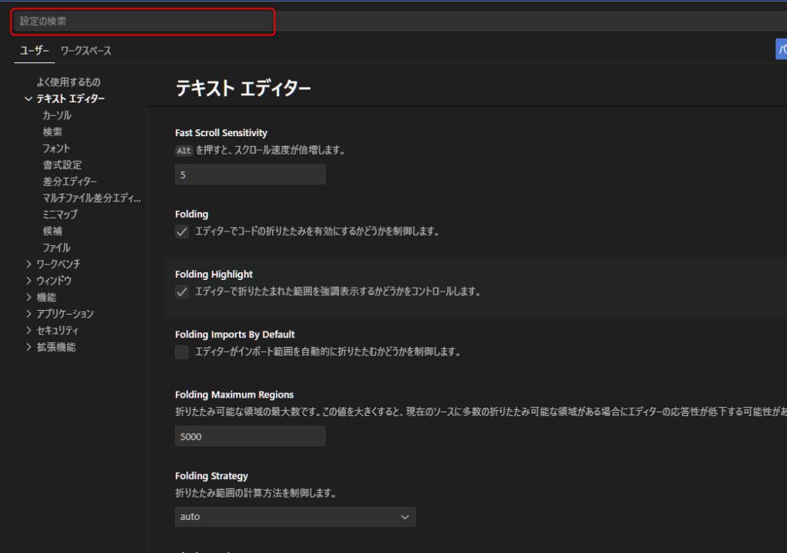Select ミニマップ in the settings tree
The height and width of the screenshot is (553, 787).
(60, 215)
